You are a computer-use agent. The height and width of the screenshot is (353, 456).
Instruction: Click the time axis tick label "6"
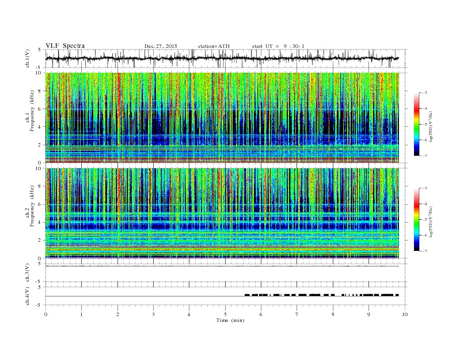pos(261,314)
